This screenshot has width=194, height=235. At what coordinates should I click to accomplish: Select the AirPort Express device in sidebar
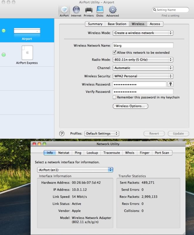(x=27, y=55)
